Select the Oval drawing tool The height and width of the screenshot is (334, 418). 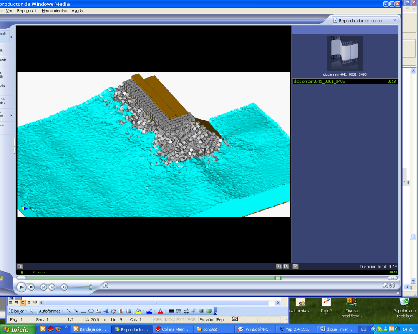91,311
